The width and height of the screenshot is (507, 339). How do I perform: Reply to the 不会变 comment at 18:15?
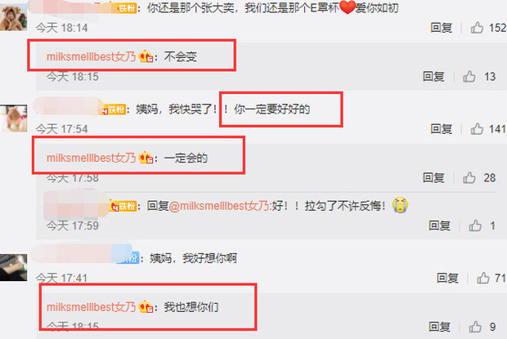[433, 77]
